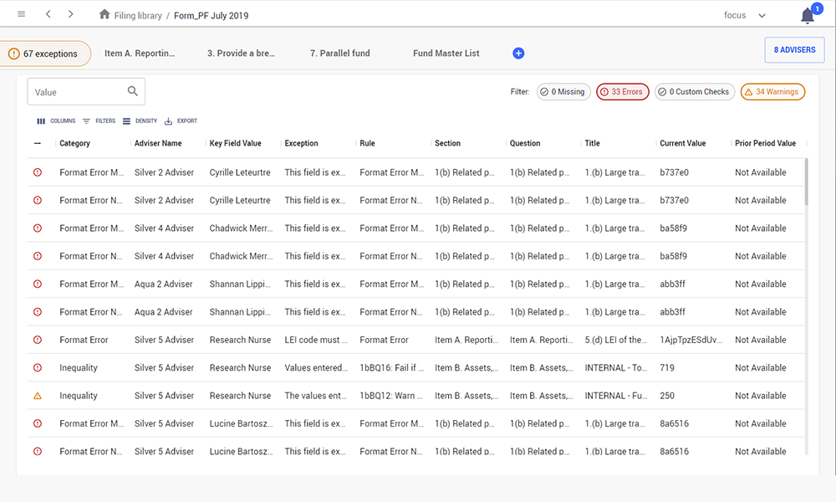Image resolution: width=836 pixels, height=502 pixels.
Task: Open the Columns selector
Action: tap(56, 121)
